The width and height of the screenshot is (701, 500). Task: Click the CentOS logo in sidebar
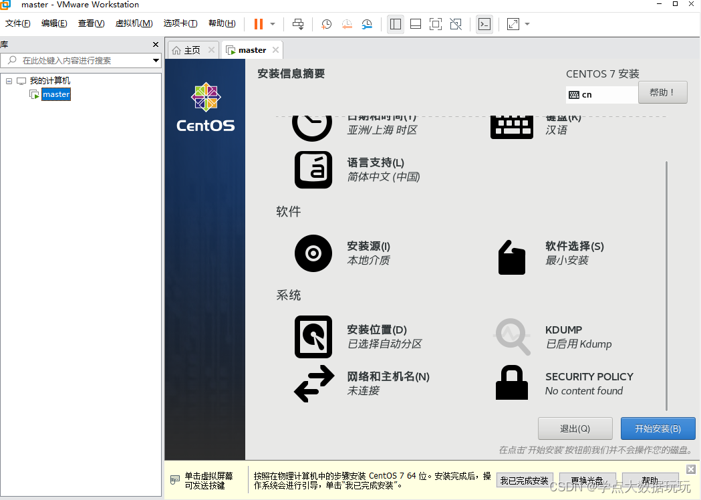[x=206, y=108]
